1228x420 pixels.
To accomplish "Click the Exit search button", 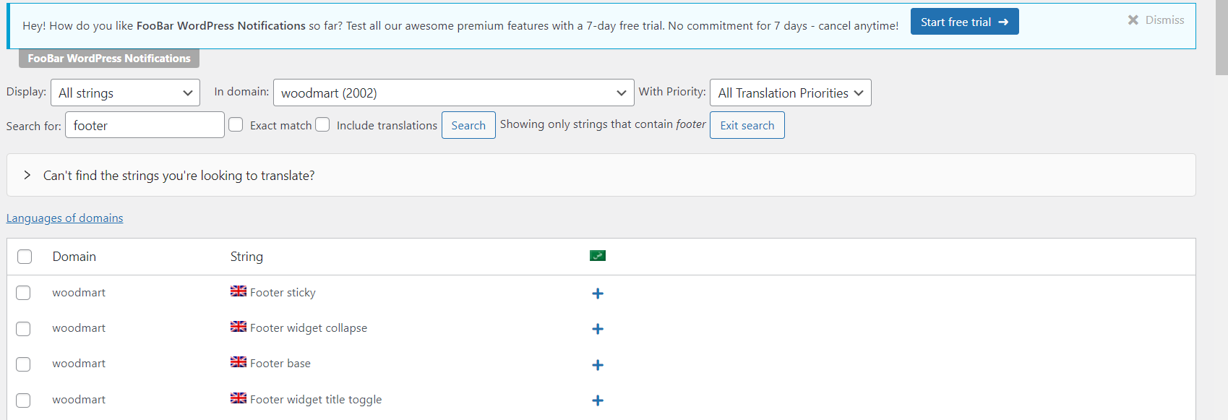I will (747, 125).
